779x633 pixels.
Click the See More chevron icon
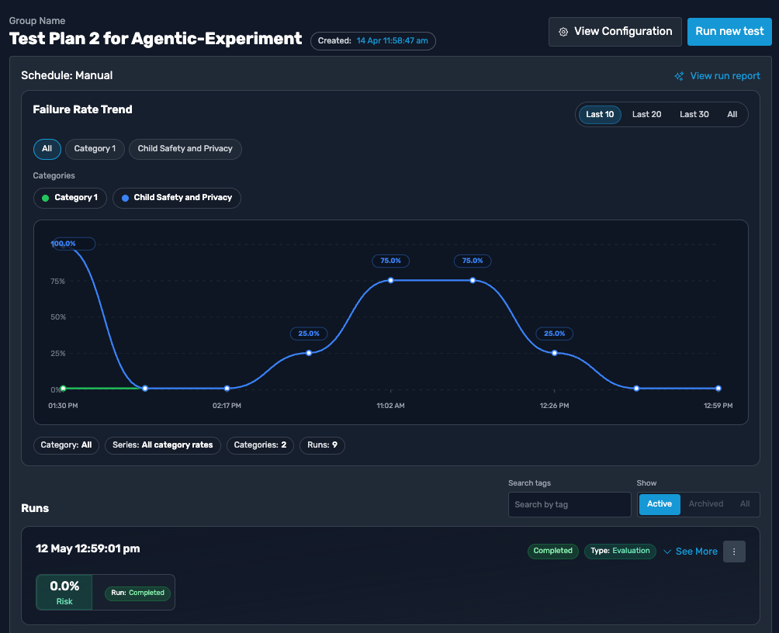pos(667,552)
